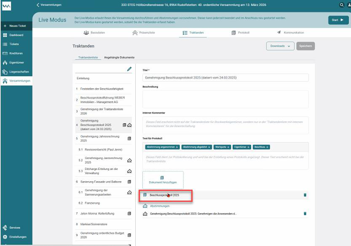Switch to the Präsenzliste tab
The image size is (351, 246).
pos(144,33)
